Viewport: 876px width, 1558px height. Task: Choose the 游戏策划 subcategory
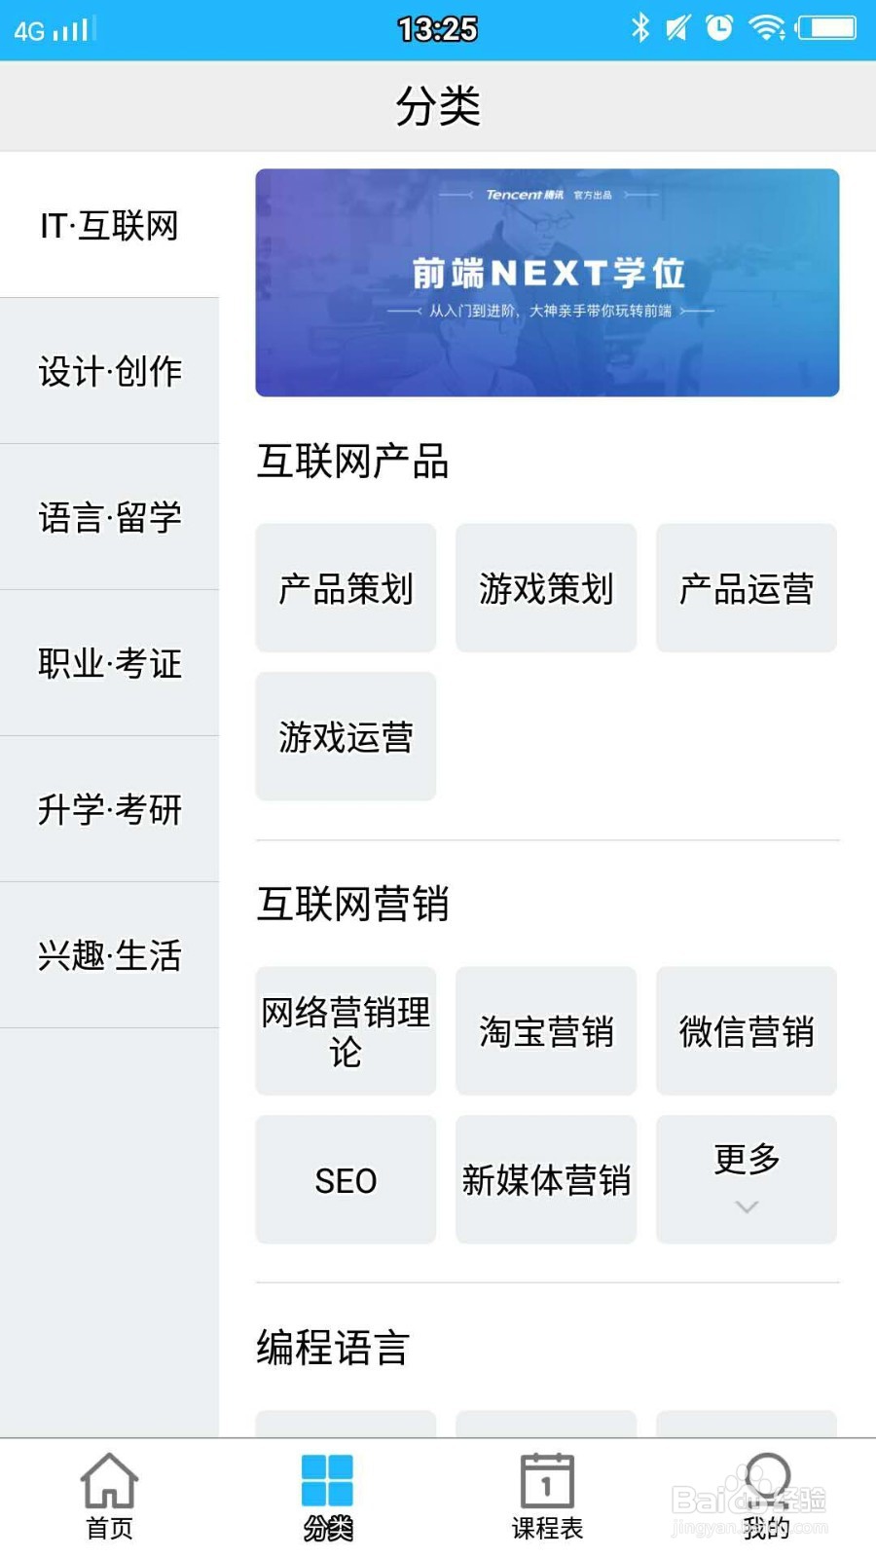coord(546,588)
